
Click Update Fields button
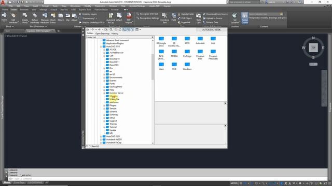pyautogui.click(x=186, y=14)
